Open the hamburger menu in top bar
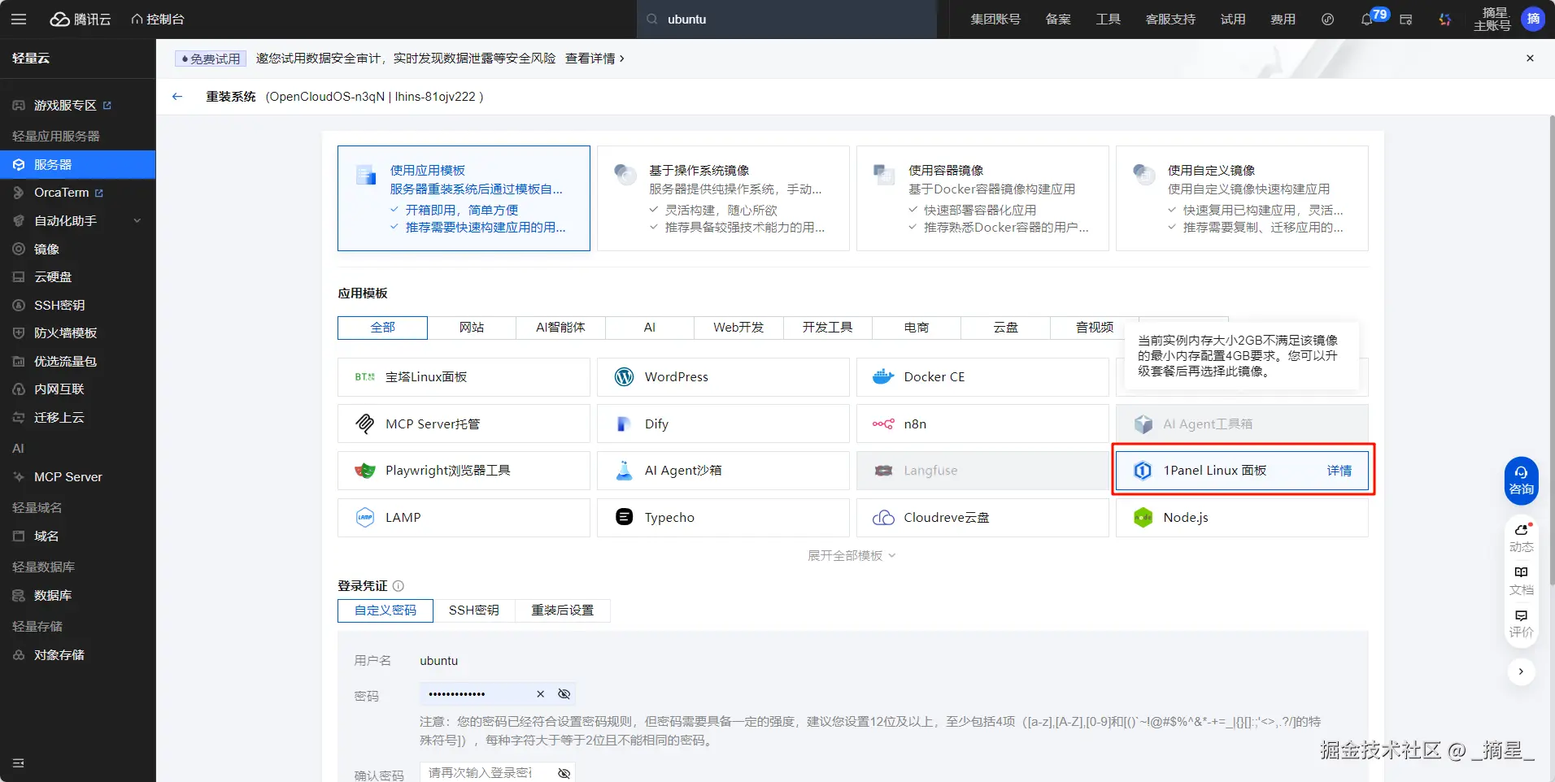Screen dimensions: 1555x782 pos(19,20)
